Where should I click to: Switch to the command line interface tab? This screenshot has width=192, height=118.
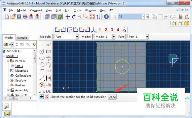click(x=7, y=114)
